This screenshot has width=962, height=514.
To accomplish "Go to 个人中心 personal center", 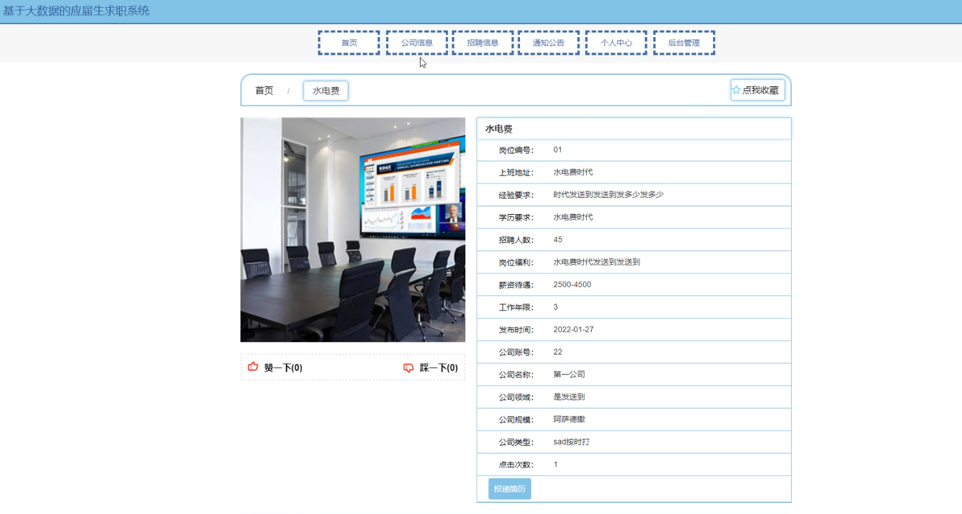I will point(616,42).
